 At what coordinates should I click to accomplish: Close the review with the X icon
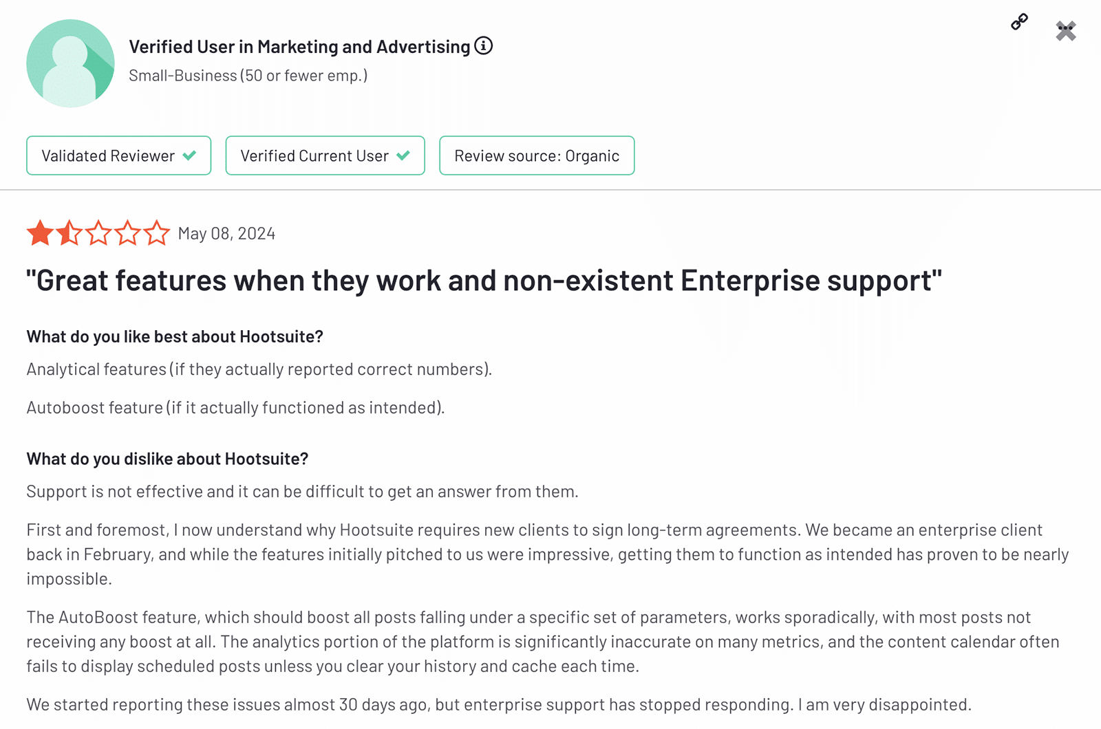coord(1065,31)
